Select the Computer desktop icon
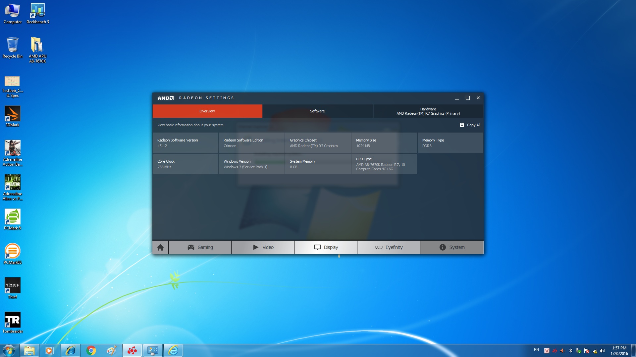The height and width of the screenshot is (357, 636). click(13, 14)
